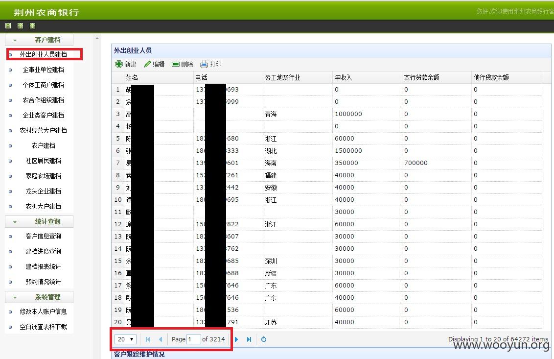Viewport: 554px width, 359px height.
Task: Sort by 电话 column header
Action: (228, 77)
